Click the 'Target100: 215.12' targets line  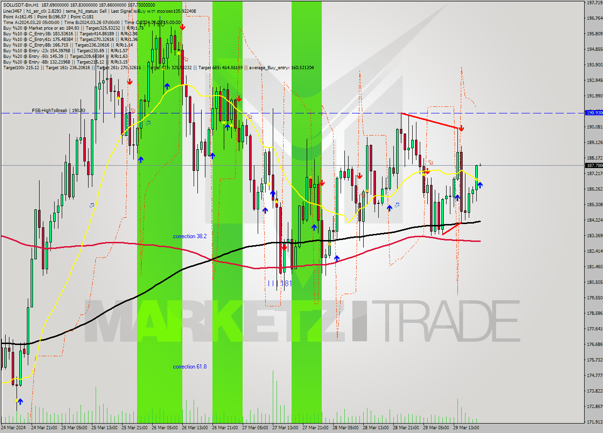158,68
